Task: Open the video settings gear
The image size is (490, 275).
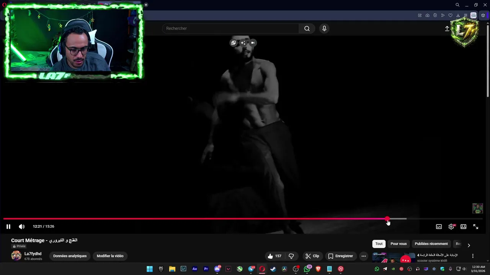Action: pyautogui.click(x=451, y=226)
